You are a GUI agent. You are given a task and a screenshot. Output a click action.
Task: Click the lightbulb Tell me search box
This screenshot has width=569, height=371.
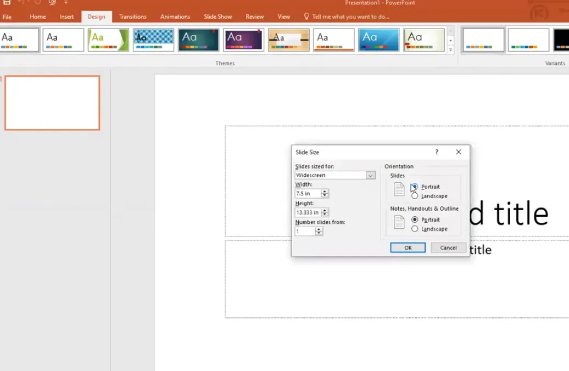[346, 16]
